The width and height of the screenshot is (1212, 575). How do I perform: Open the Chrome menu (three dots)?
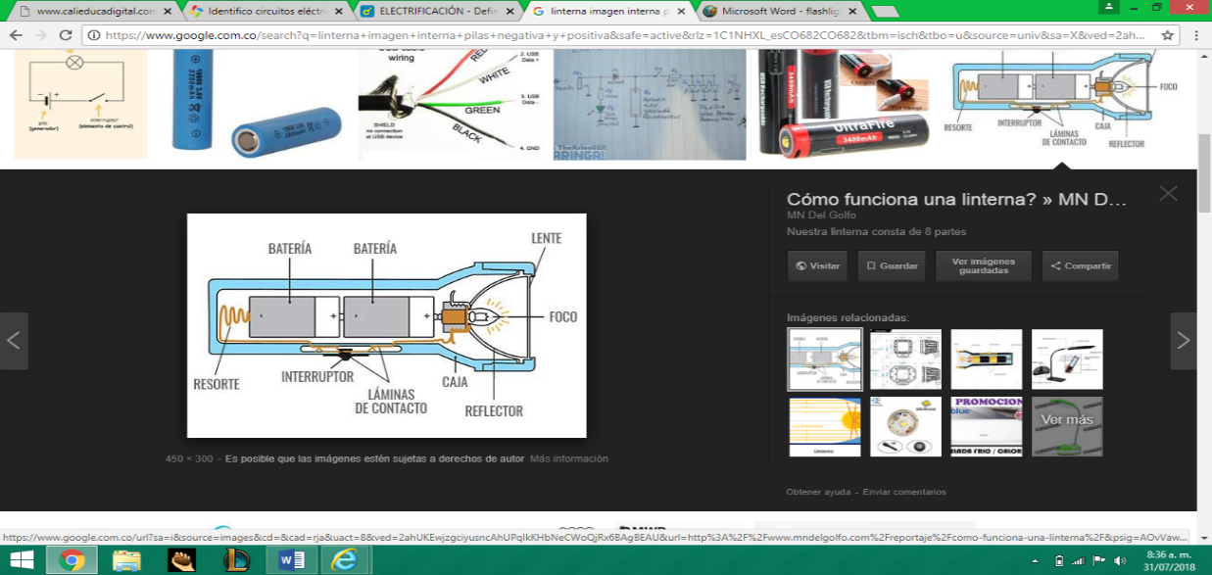[1195, 35]
